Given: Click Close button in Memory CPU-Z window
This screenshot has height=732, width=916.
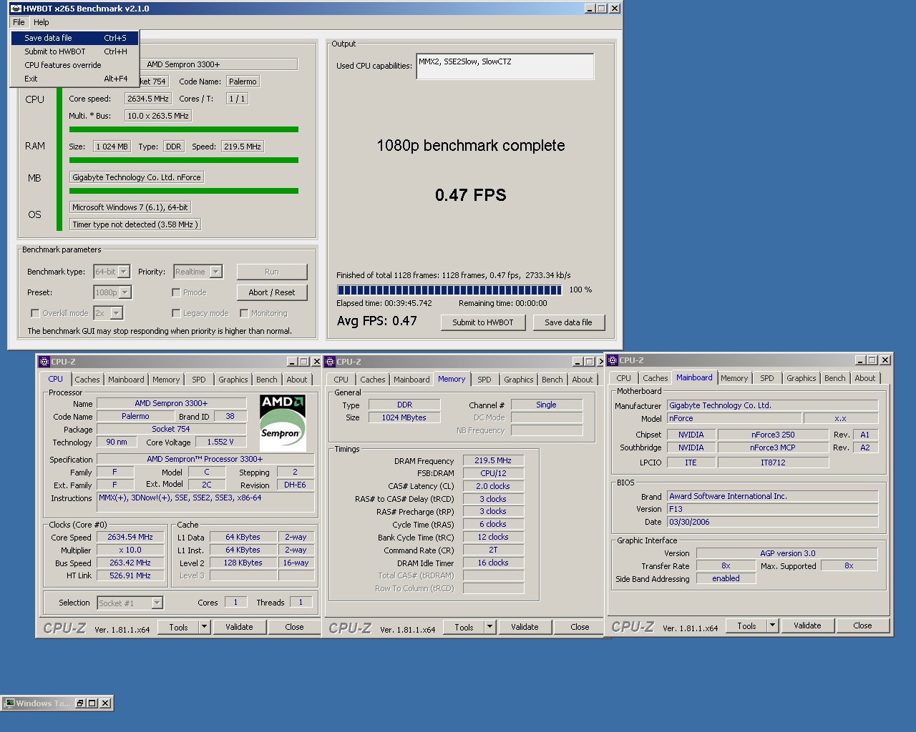Looking at the screenshot, I should click(580, 627).
